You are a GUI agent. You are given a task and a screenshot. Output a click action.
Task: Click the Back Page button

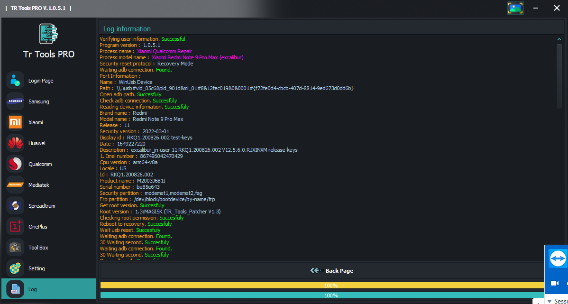331,270
